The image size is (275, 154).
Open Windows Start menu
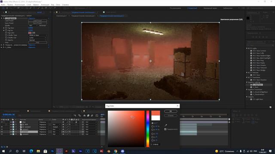pos(3,151)
